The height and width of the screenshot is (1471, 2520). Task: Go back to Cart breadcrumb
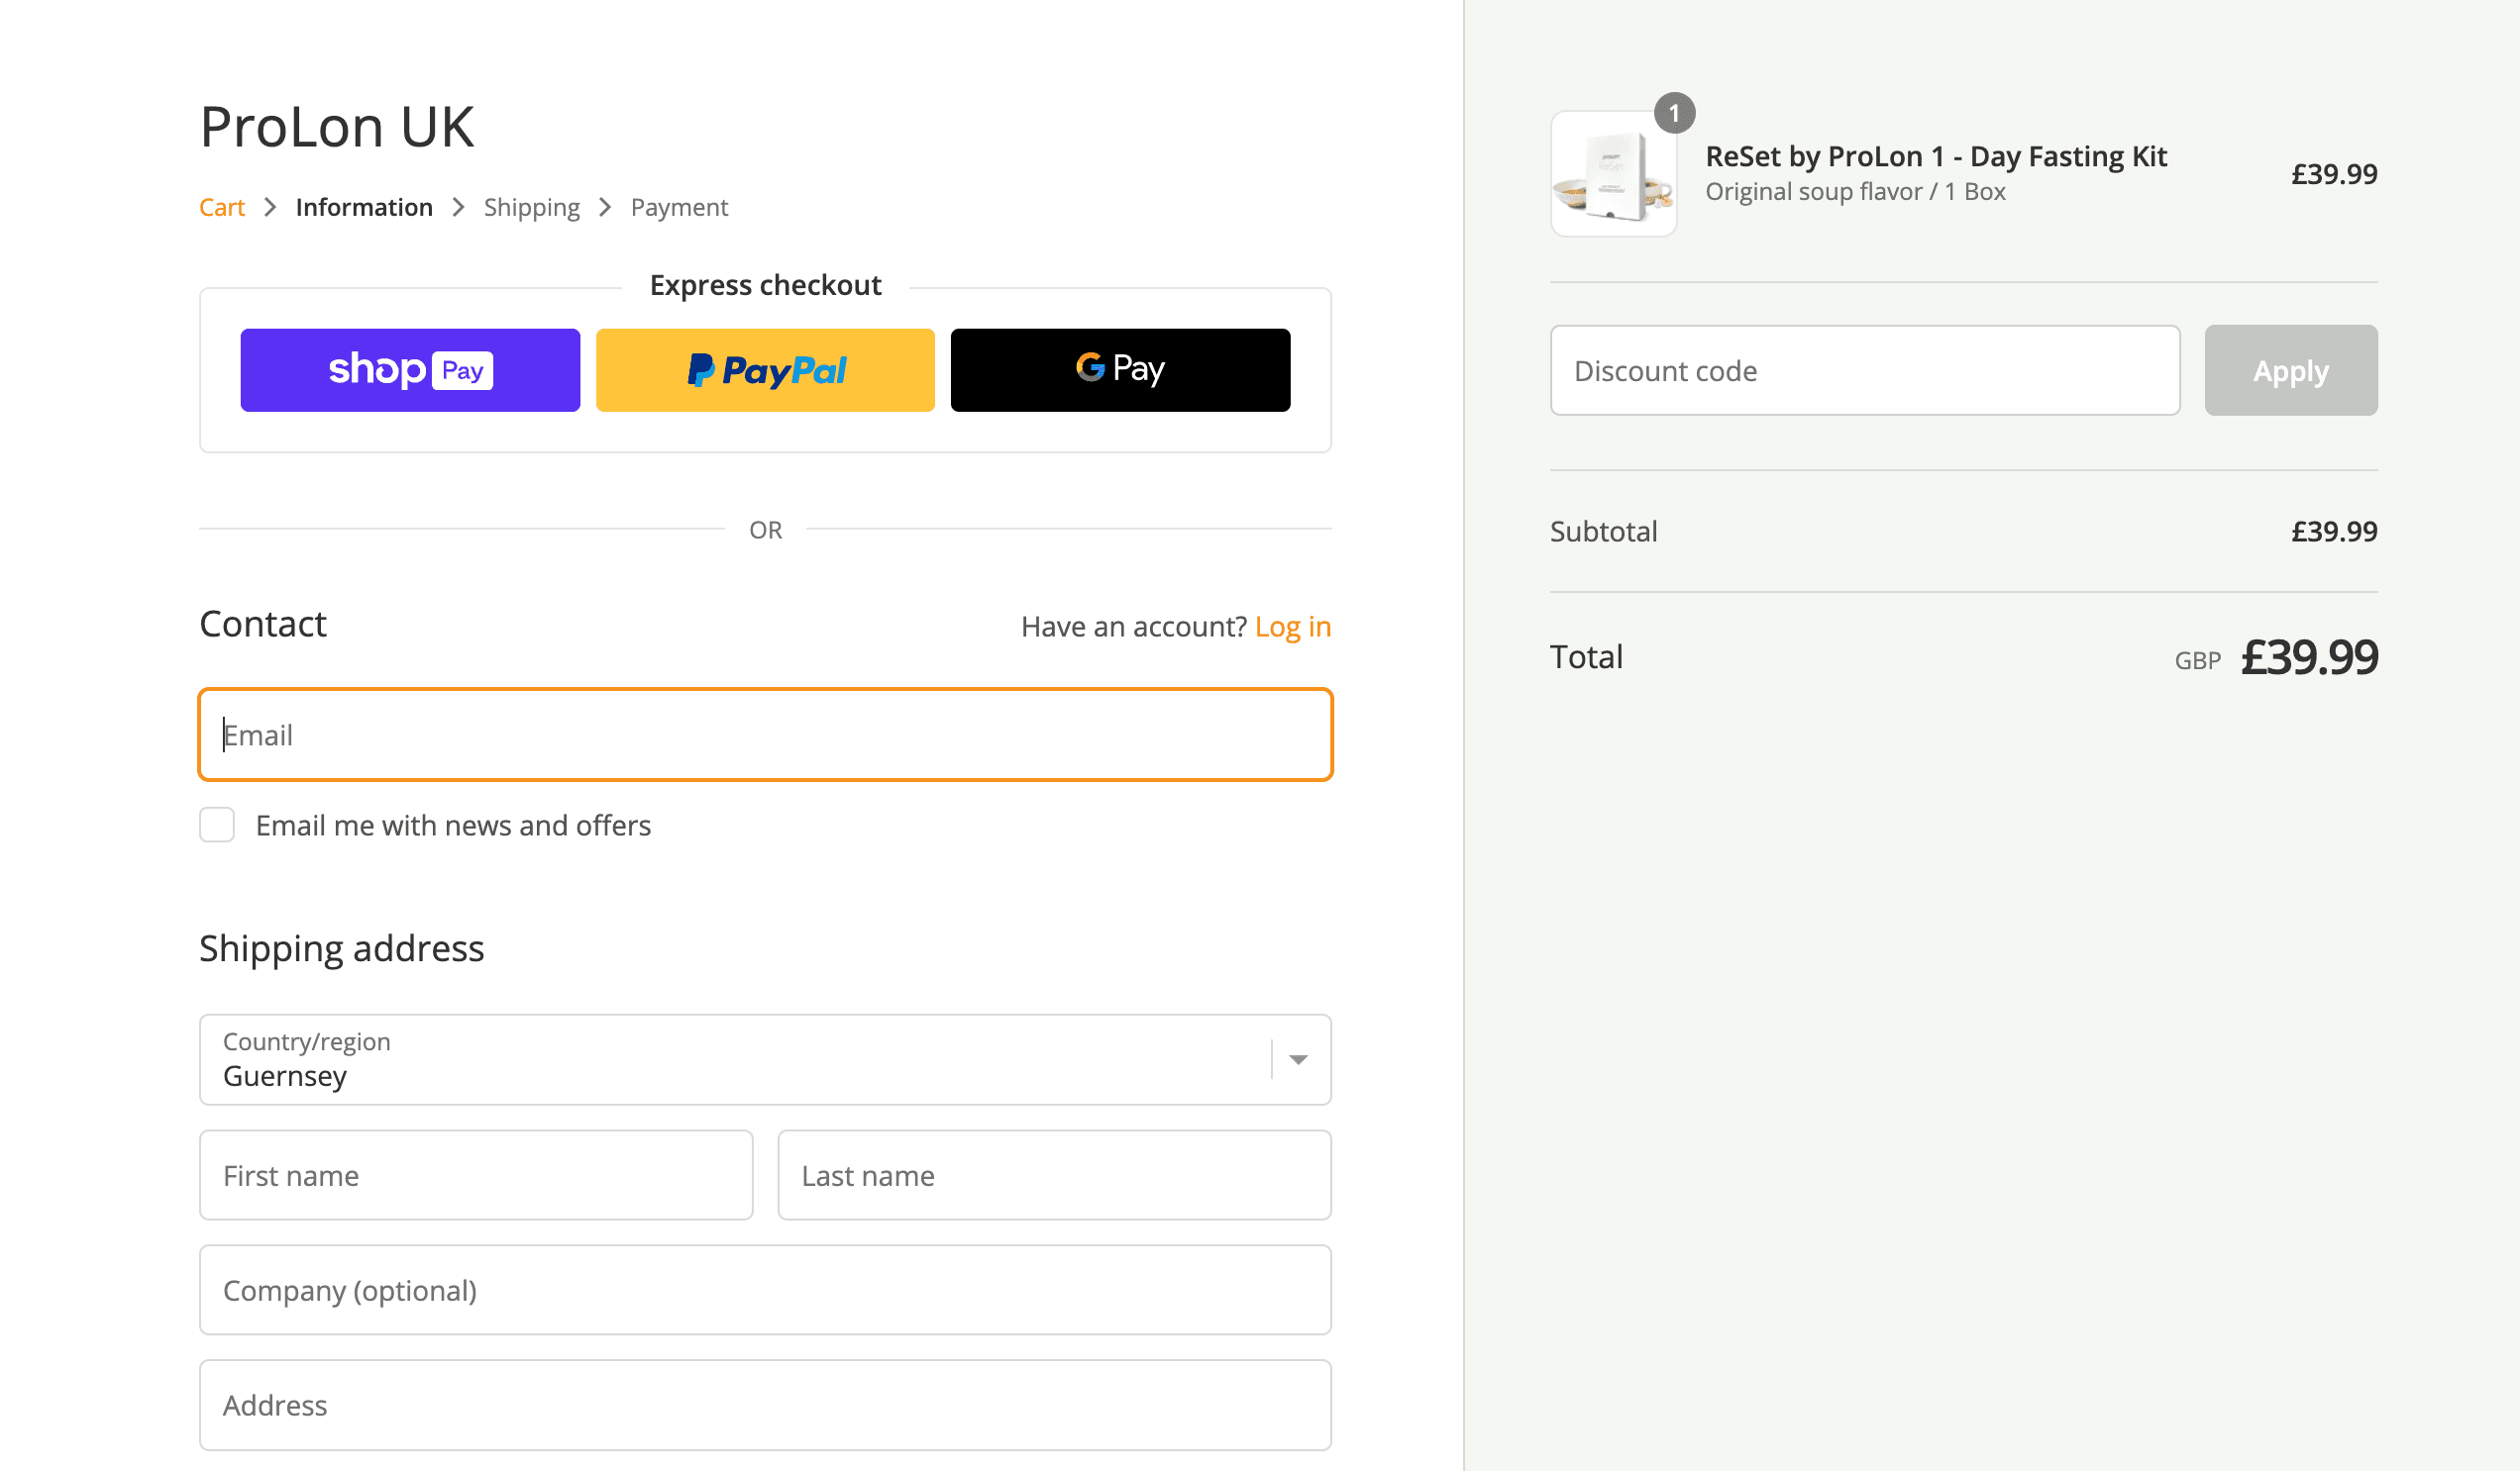[x=222, y=207]
